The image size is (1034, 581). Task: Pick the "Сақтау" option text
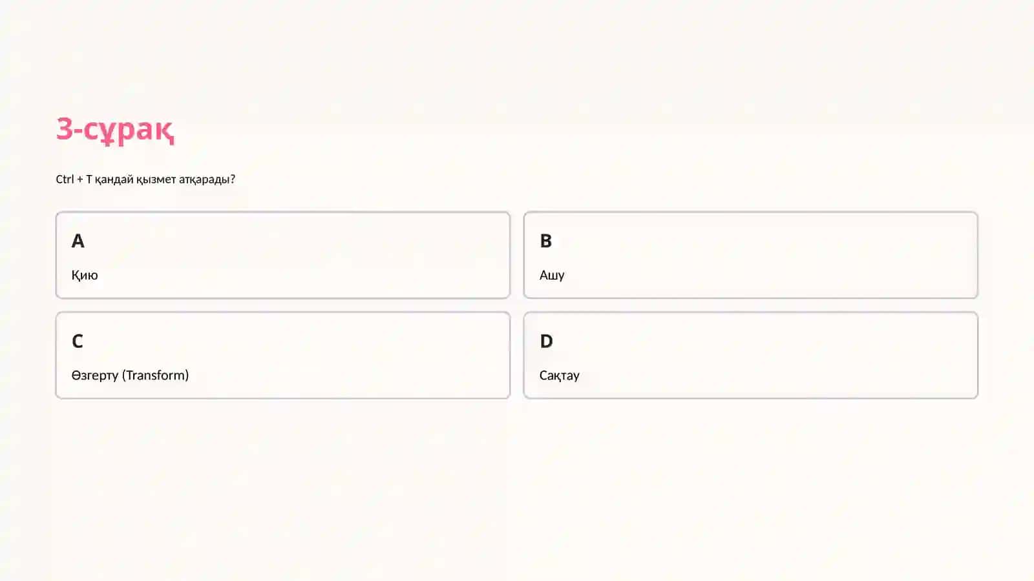coord(560,375)
